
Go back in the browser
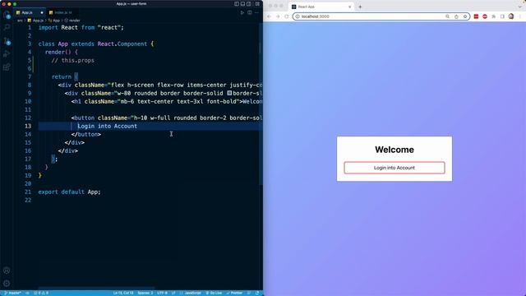[269, 16]
